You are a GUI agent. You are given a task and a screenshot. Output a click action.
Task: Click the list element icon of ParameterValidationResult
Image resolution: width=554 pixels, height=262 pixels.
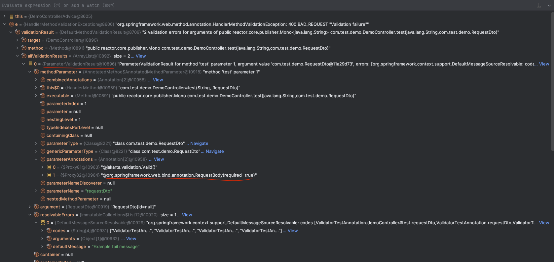(x=30, y=64)
